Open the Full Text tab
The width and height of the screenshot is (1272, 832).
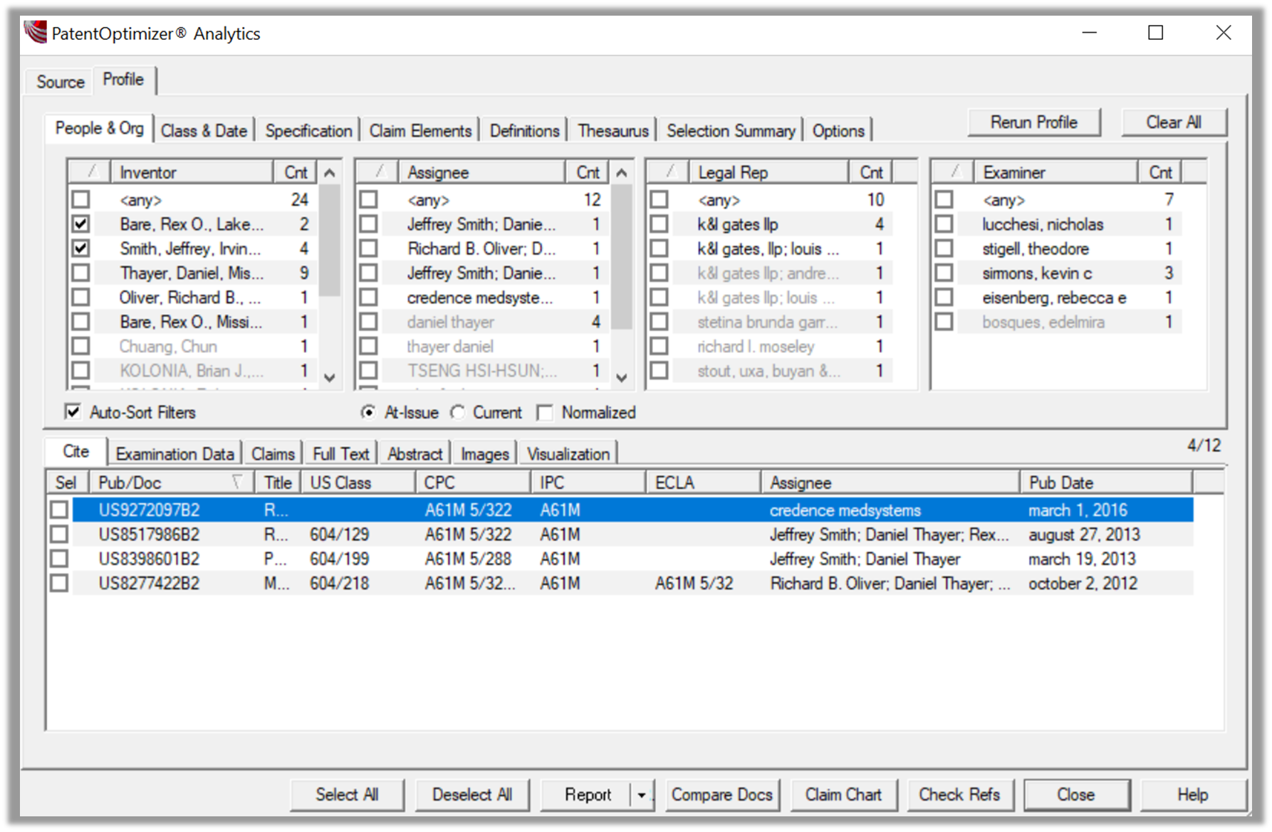(341, 454)
